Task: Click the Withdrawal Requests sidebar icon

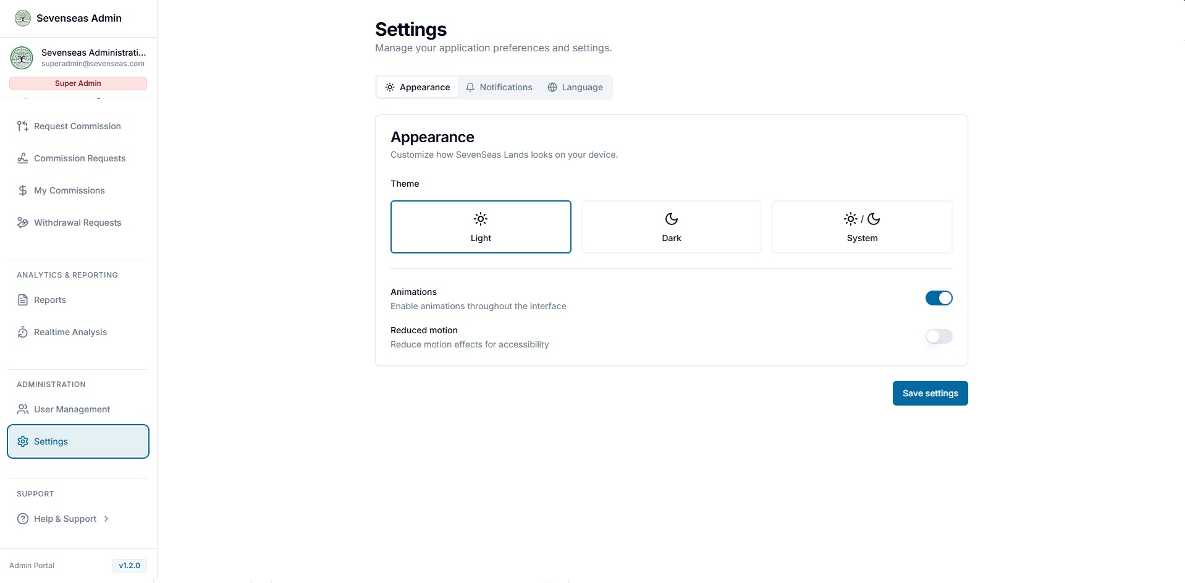Action: 23,223
